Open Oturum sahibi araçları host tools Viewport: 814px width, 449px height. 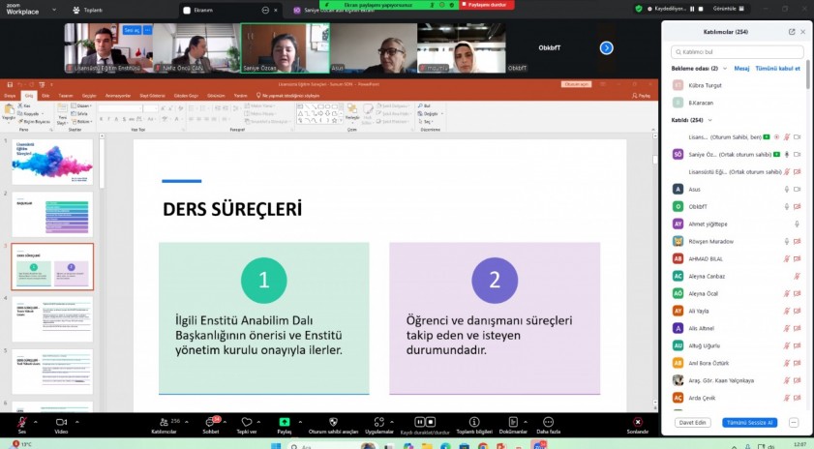pyautogui.click(x=333, y=423)
